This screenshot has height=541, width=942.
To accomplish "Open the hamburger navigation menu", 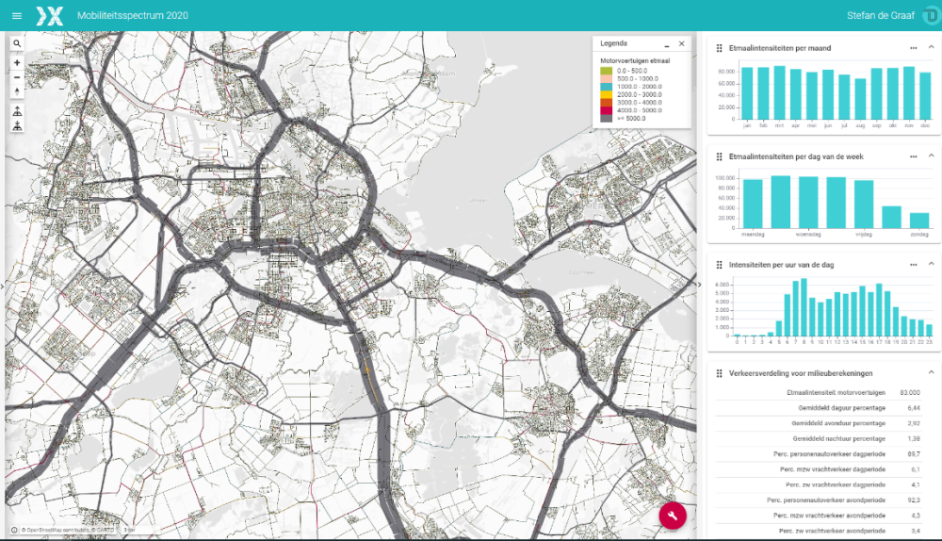I will coord(16,16).
